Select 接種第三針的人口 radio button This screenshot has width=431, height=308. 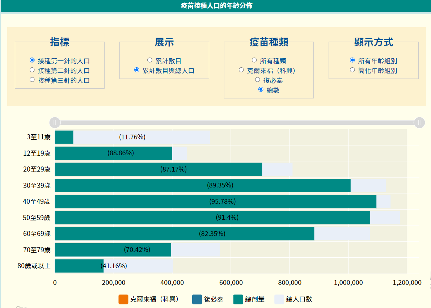(x=31, y=80)
